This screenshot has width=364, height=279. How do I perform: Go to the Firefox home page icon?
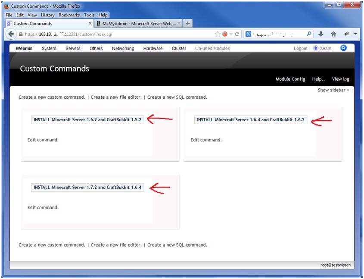coord(333,34)
